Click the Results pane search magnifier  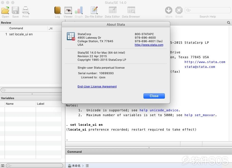click(228, 23)
